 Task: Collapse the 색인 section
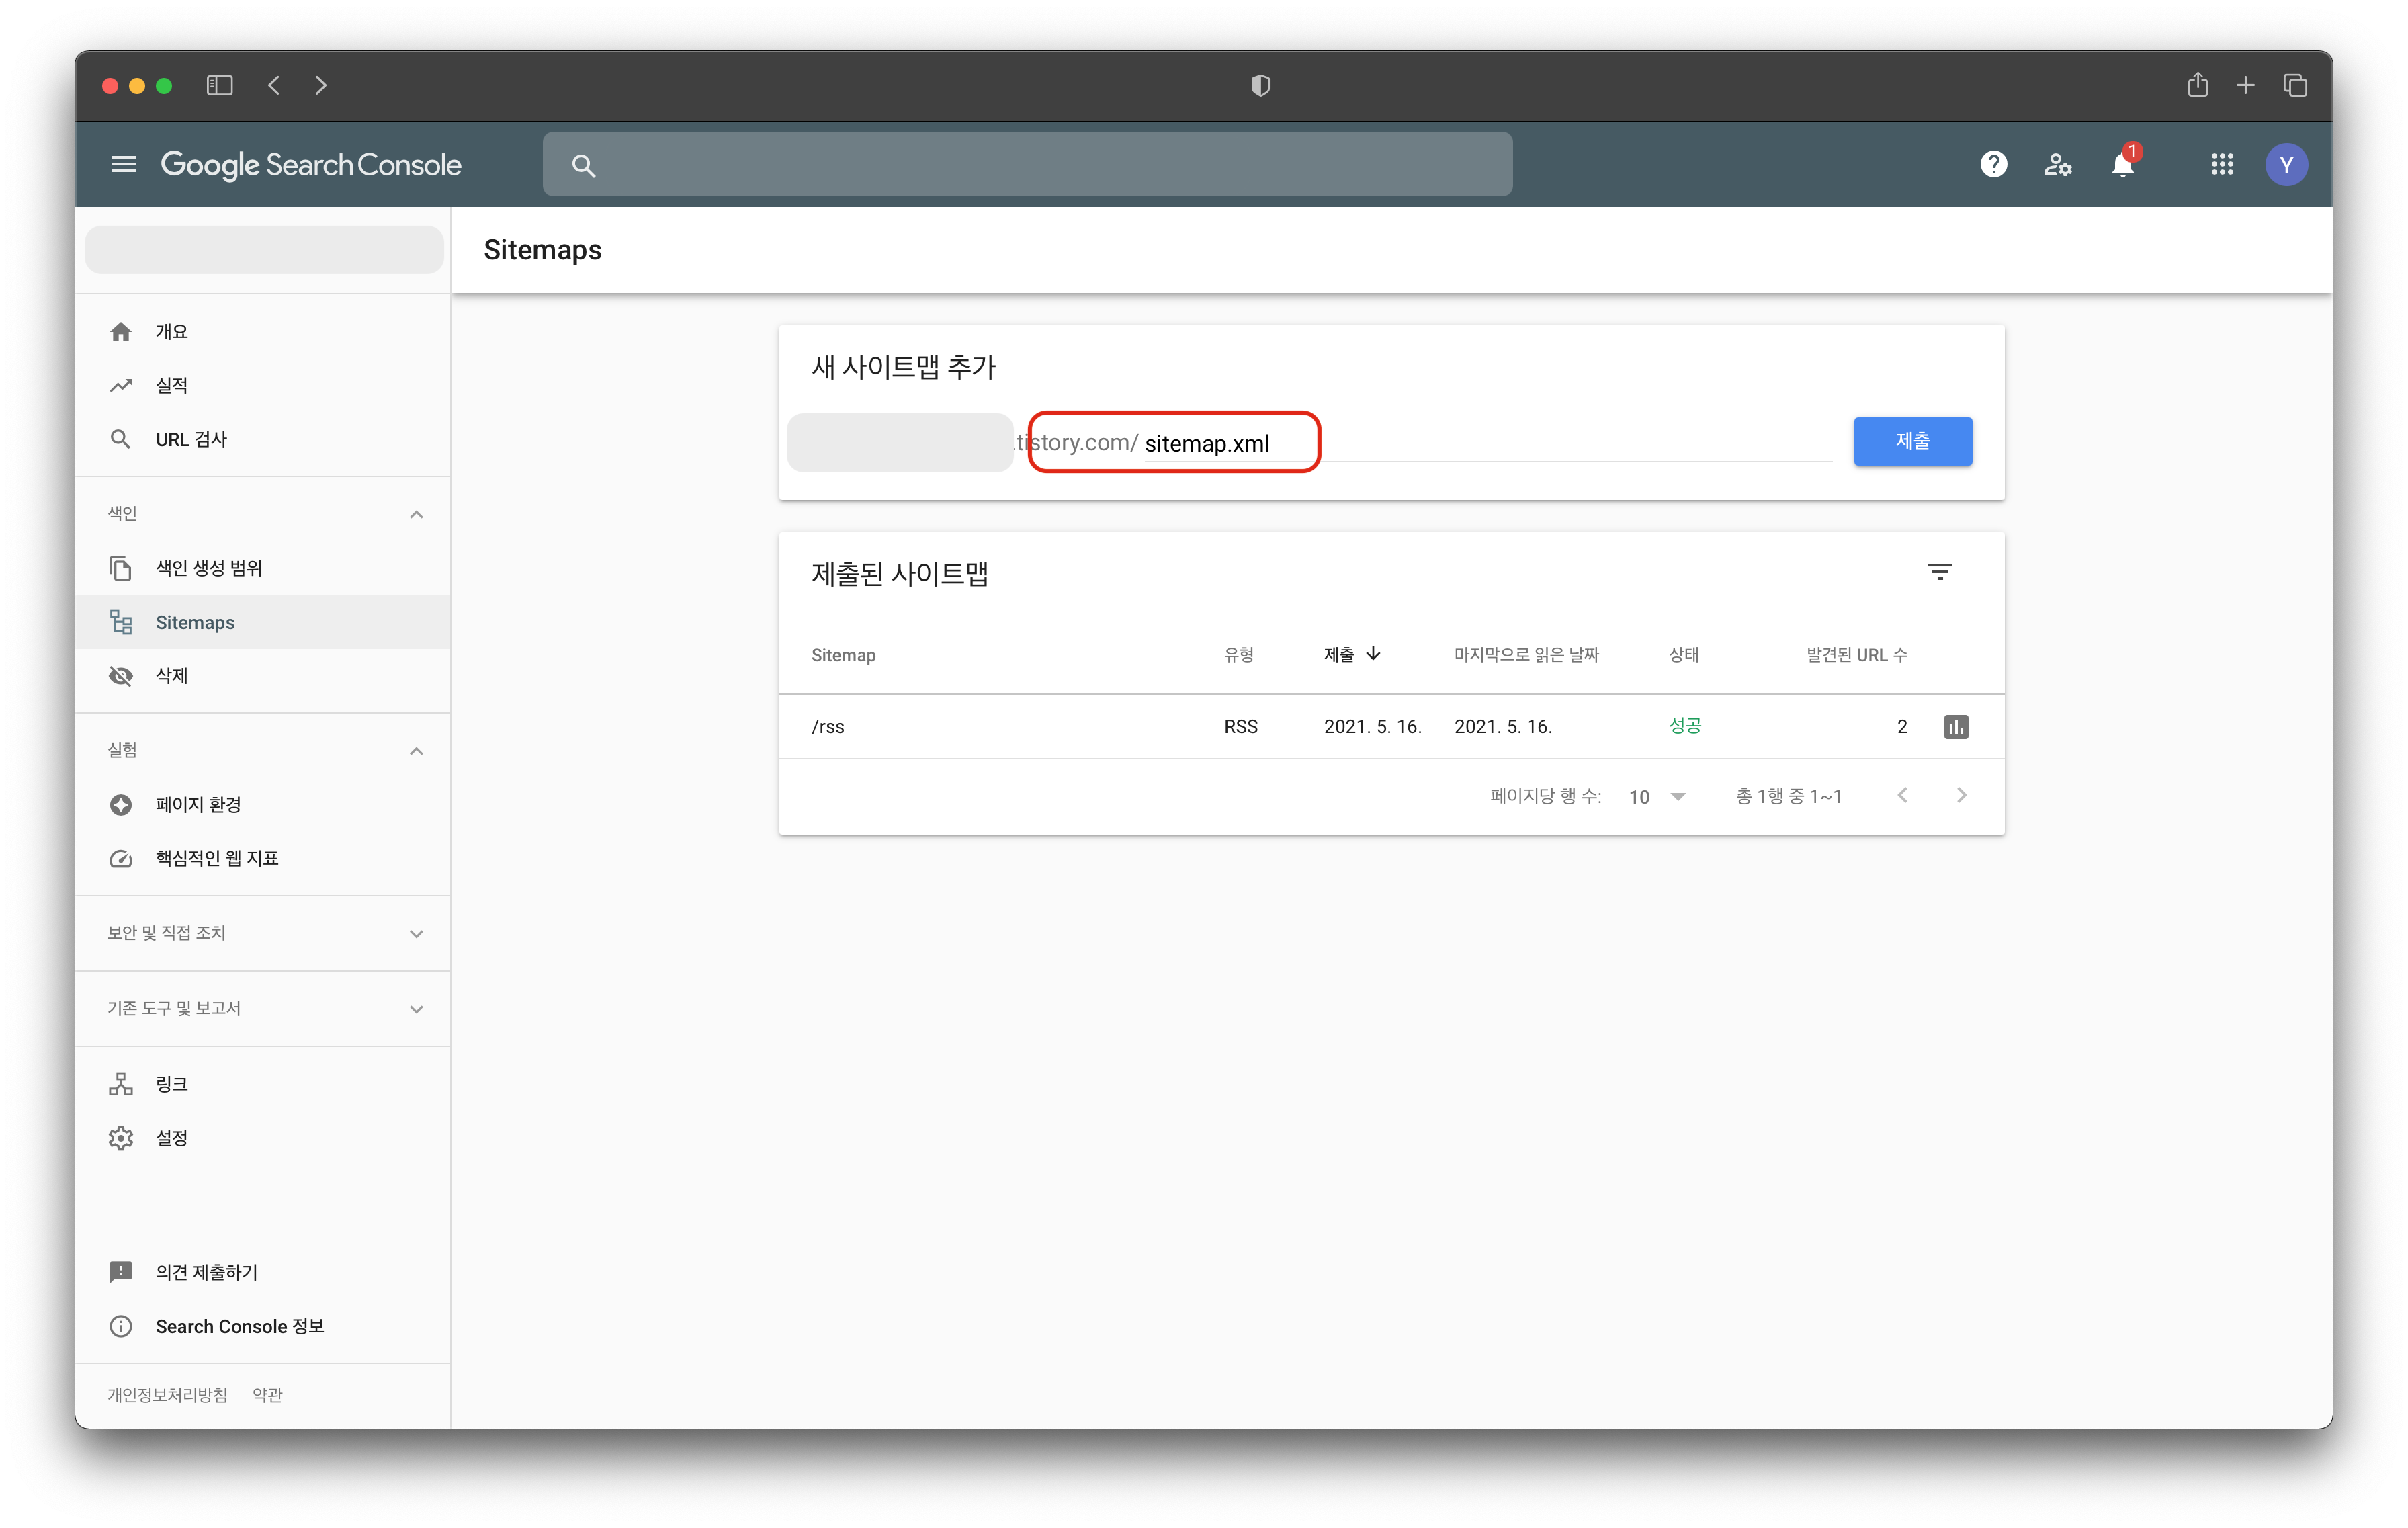(x=416, y=514)
